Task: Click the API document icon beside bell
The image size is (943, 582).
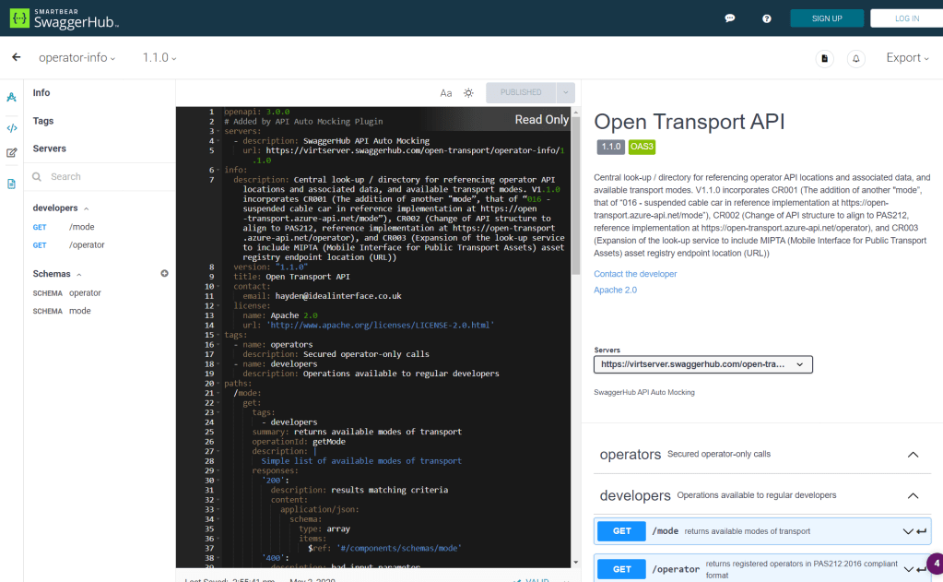Action: (825, 58)
